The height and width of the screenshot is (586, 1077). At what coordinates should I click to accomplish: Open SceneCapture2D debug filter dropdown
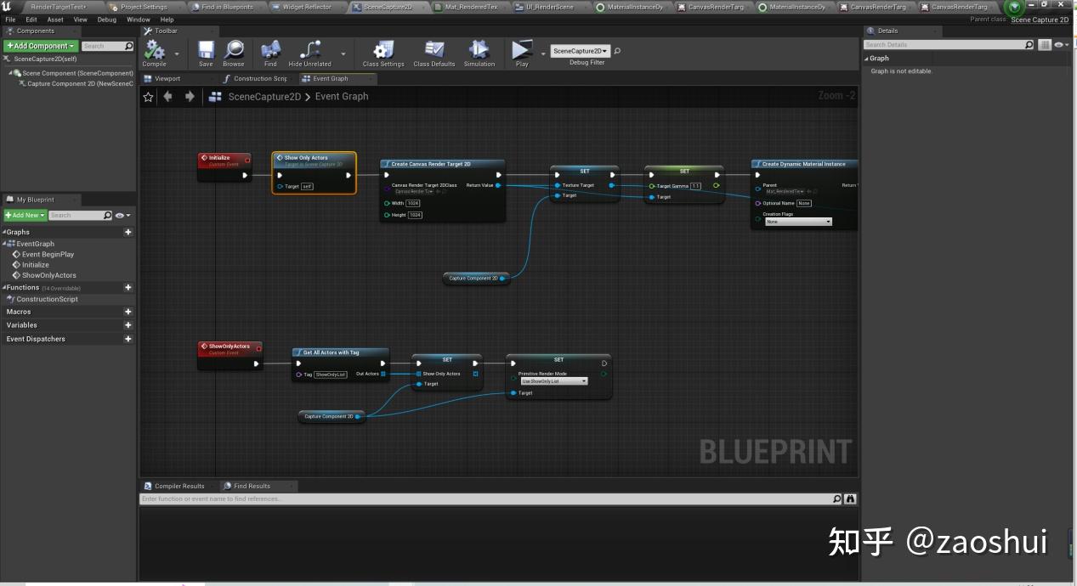581,51
